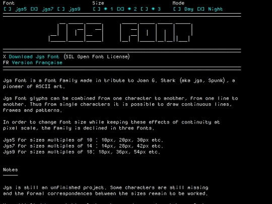Select the jgs5 font option

coord(15,9)
